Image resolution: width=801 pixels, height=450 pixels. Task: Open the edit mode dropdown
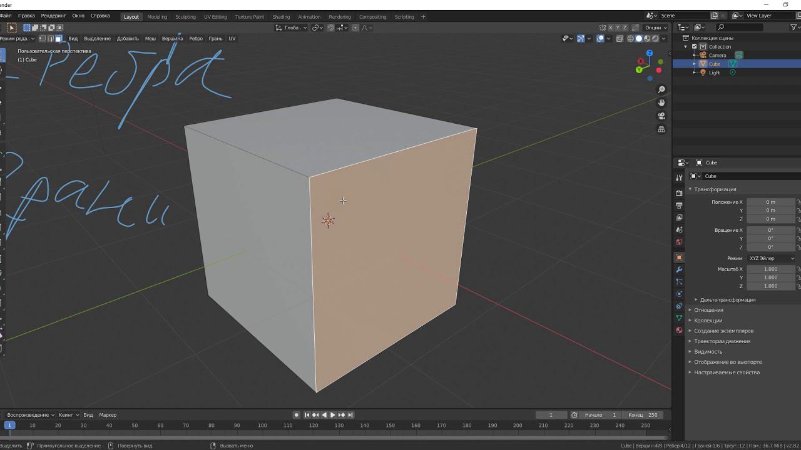click(x=16, y=39)
